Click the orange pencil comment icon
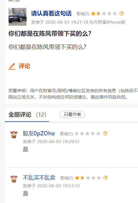 pos(12,66)
